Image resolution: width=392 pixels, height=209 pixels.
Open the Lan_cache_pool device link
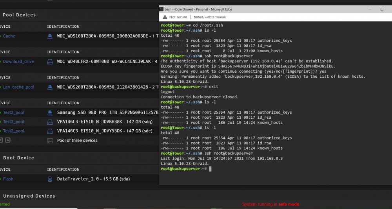coord(18,87)
